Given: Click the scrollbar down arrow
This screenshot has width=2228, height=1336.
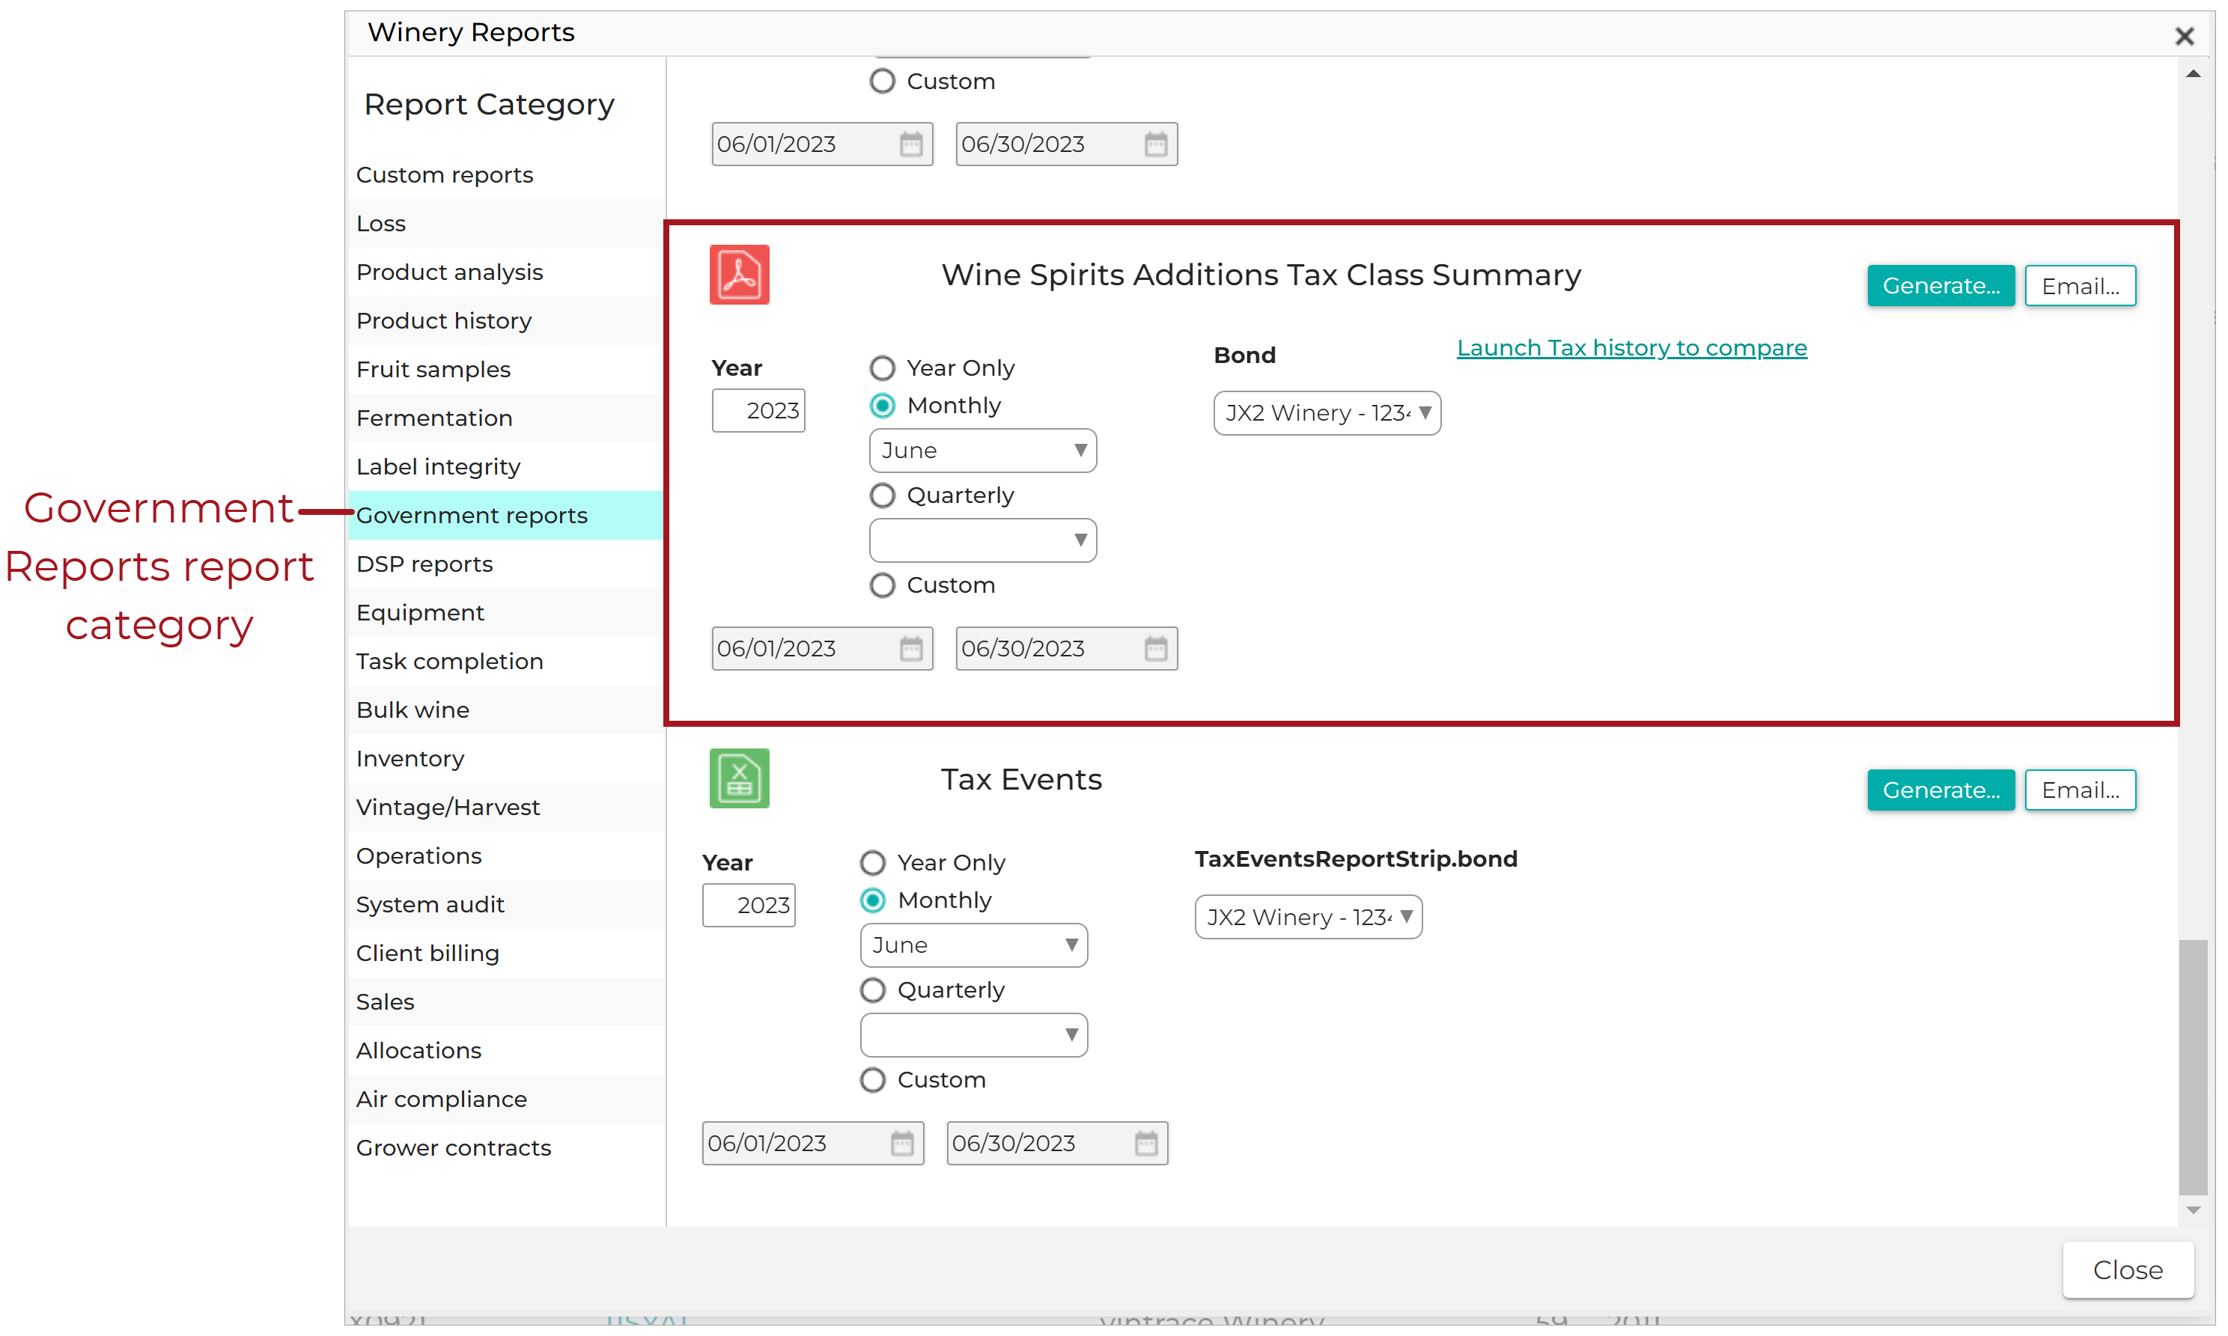Looking at the screenshot, I should click(2193, 1210).
